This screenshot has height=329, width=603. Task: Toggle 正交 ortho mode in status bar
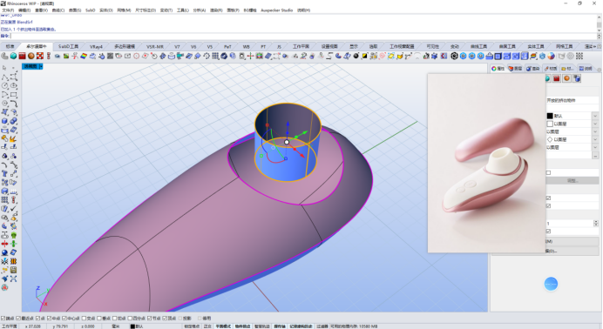[207, 326]
